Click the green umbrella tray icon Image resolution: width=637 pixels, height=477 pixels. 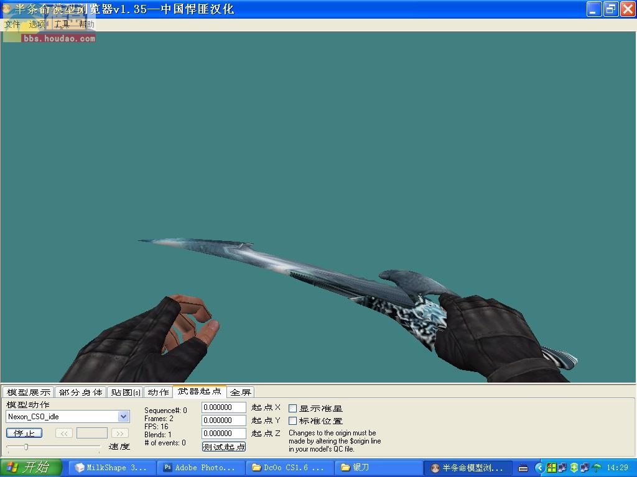click(597, 468)
